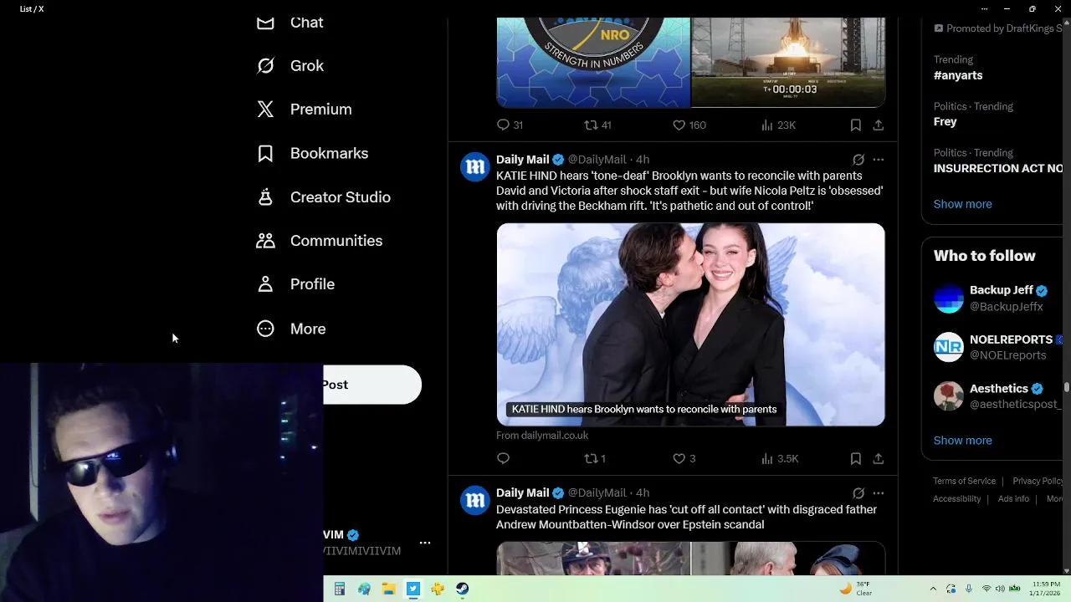The height and width of the screenshot is (602, 1071).
Task: Open the Brooklyn and Nicola article image
Action: tap(690, 324)
